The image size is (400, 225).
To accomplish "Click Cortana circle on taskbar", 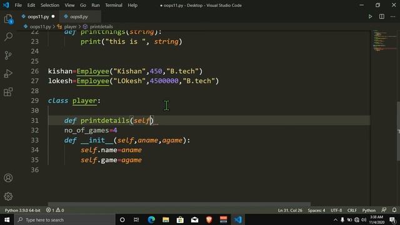I will (122, 219).
